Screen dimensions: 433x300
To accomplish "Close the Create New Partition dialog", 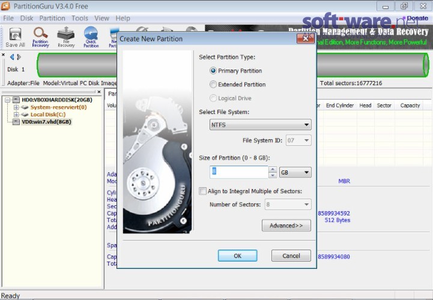I will tap(306, 38).
